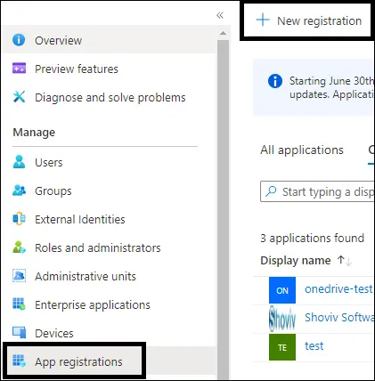Screen dimensions: 375x381
Task: Click the Administrative units icon
Action: [19, 276]
